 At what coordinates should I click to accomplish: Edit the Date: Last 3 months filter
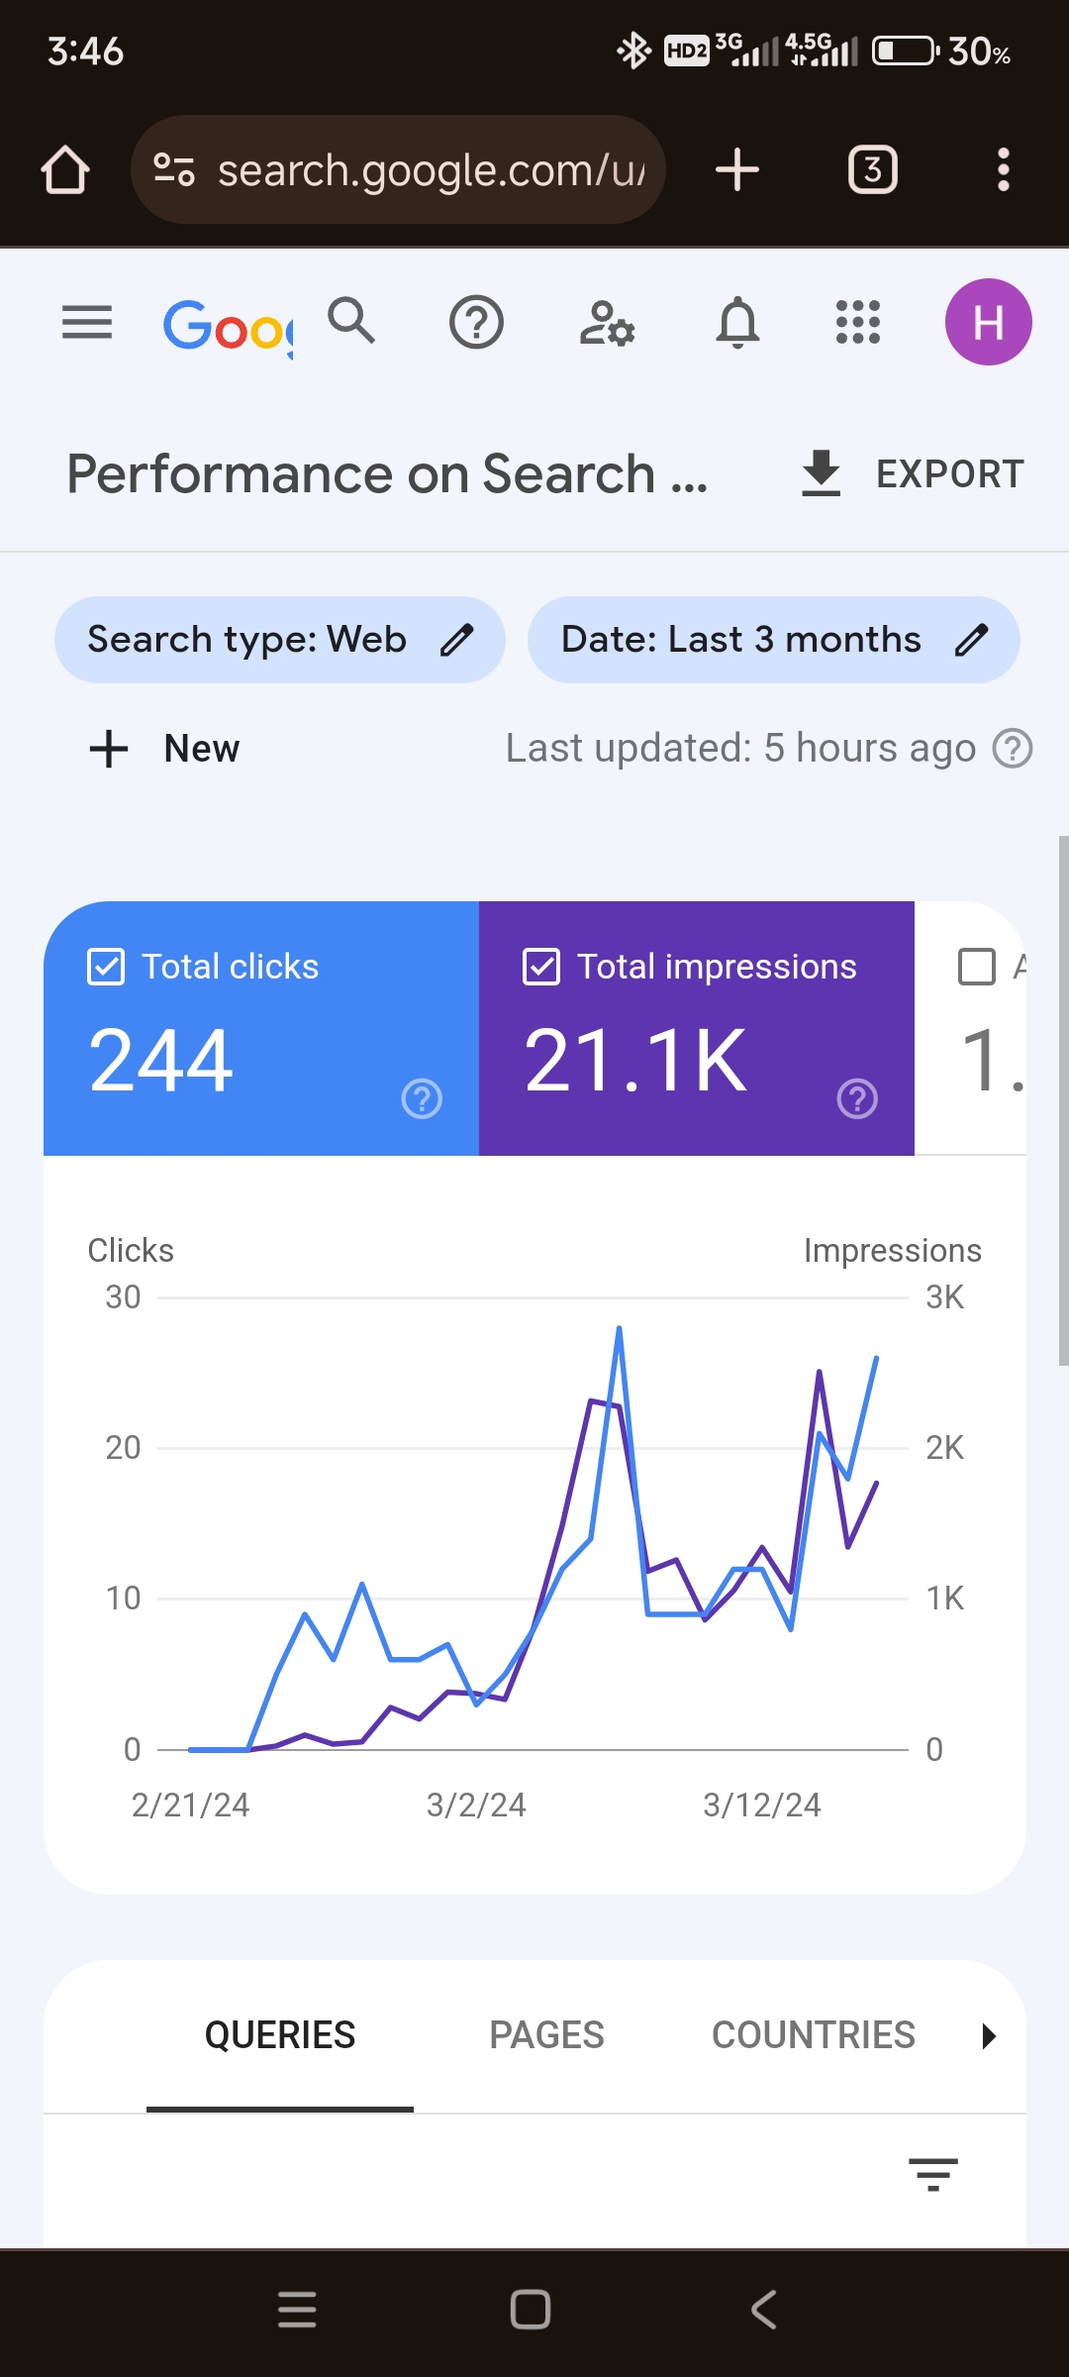(x=774, y=640)
